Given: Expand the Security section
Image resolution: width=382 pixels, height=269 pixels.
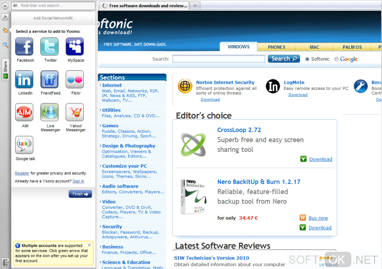Looking at the screenshot, I should (112, 227).
